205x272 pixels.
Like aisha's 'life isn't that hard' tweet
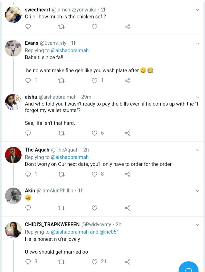[95, 133]
